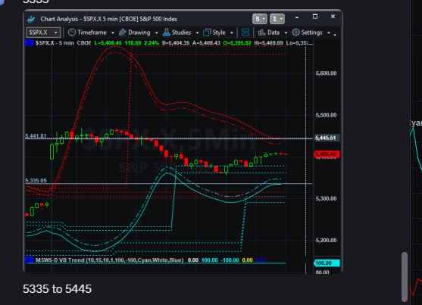The height and width of the screenshot is (305, 422).
Task: Click the 5,300.00 price axis label
Action: click(x=327, y=198)
